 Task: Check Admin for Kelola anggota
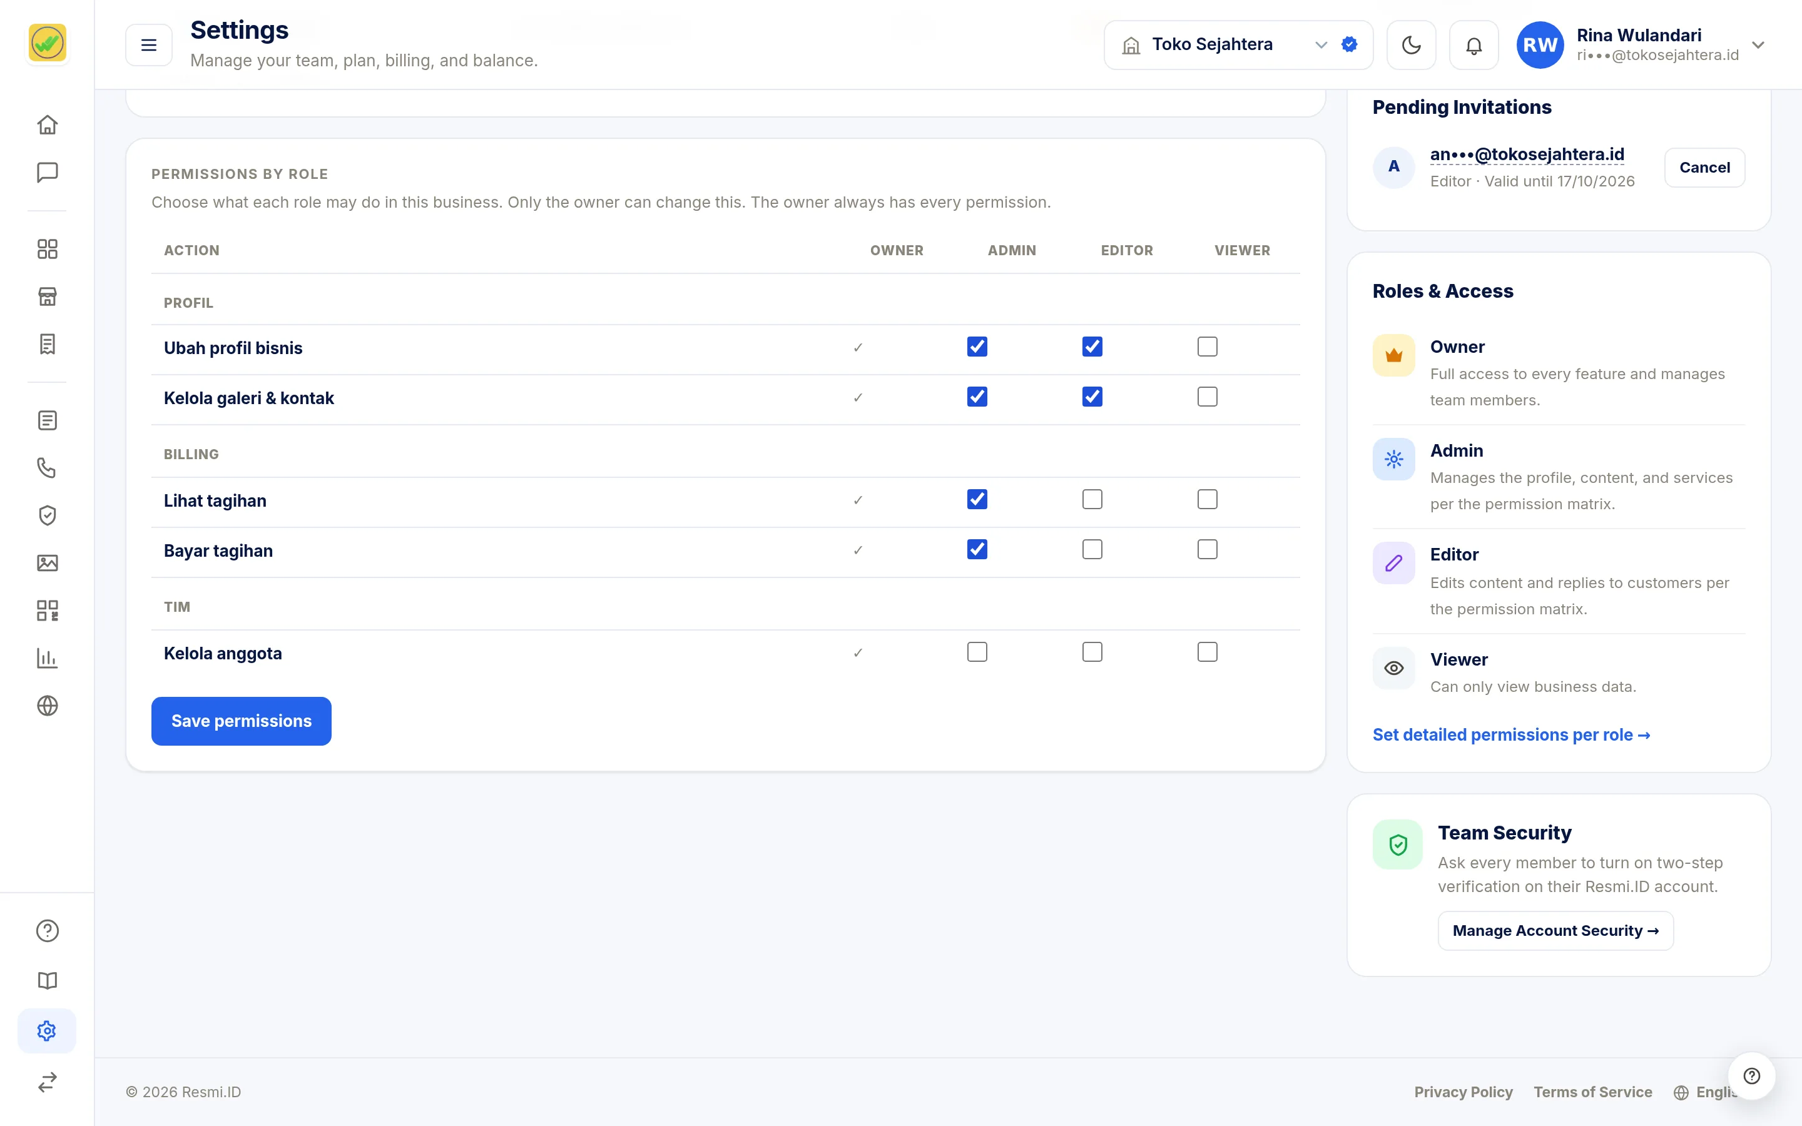(977, 652)
